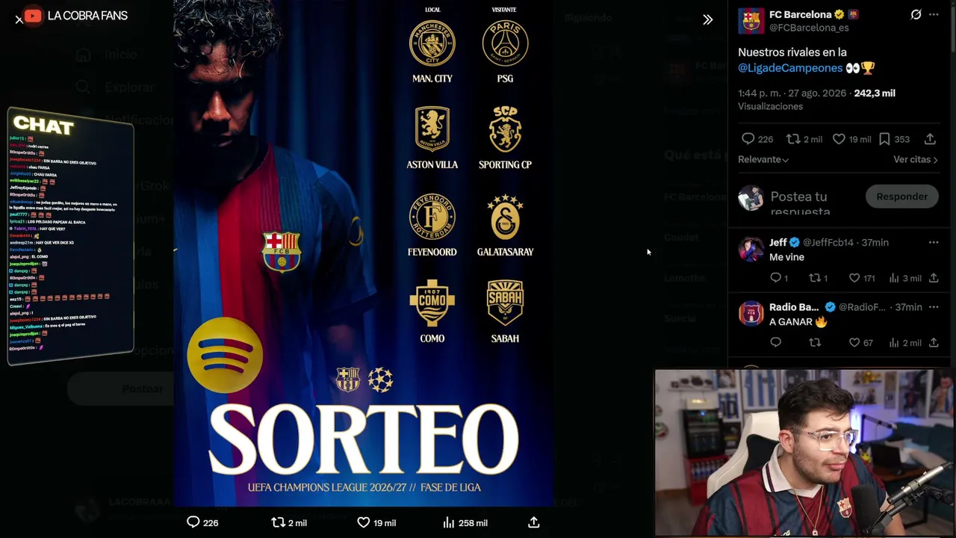Share the Radio Ba... reply
Screen dimensions: 956x538
(934, 343)
